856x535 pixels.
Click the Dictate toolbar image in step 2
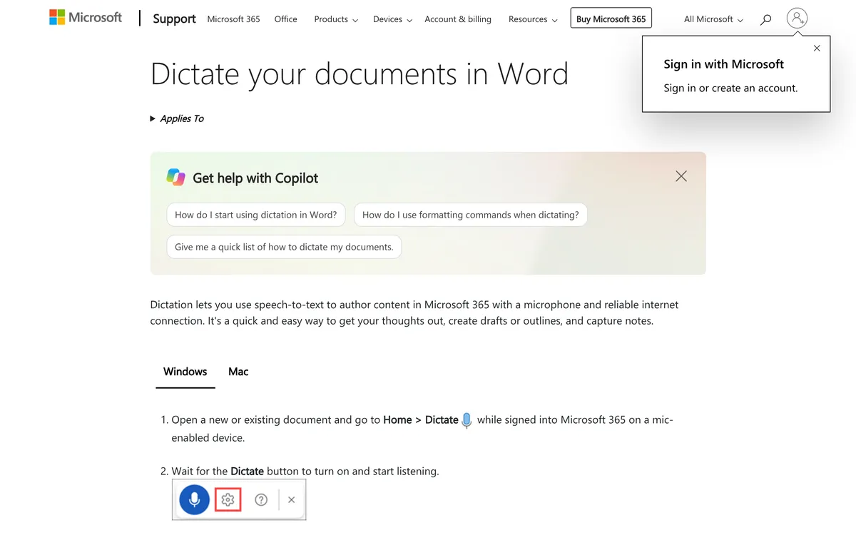[239, 500]
